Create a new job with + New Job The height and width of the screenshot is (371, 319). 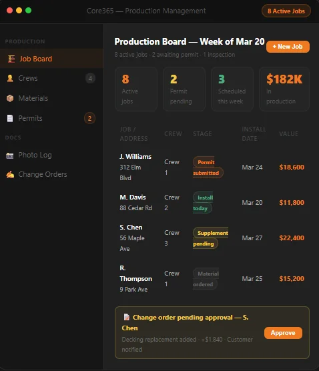click(x=288, y=47)
